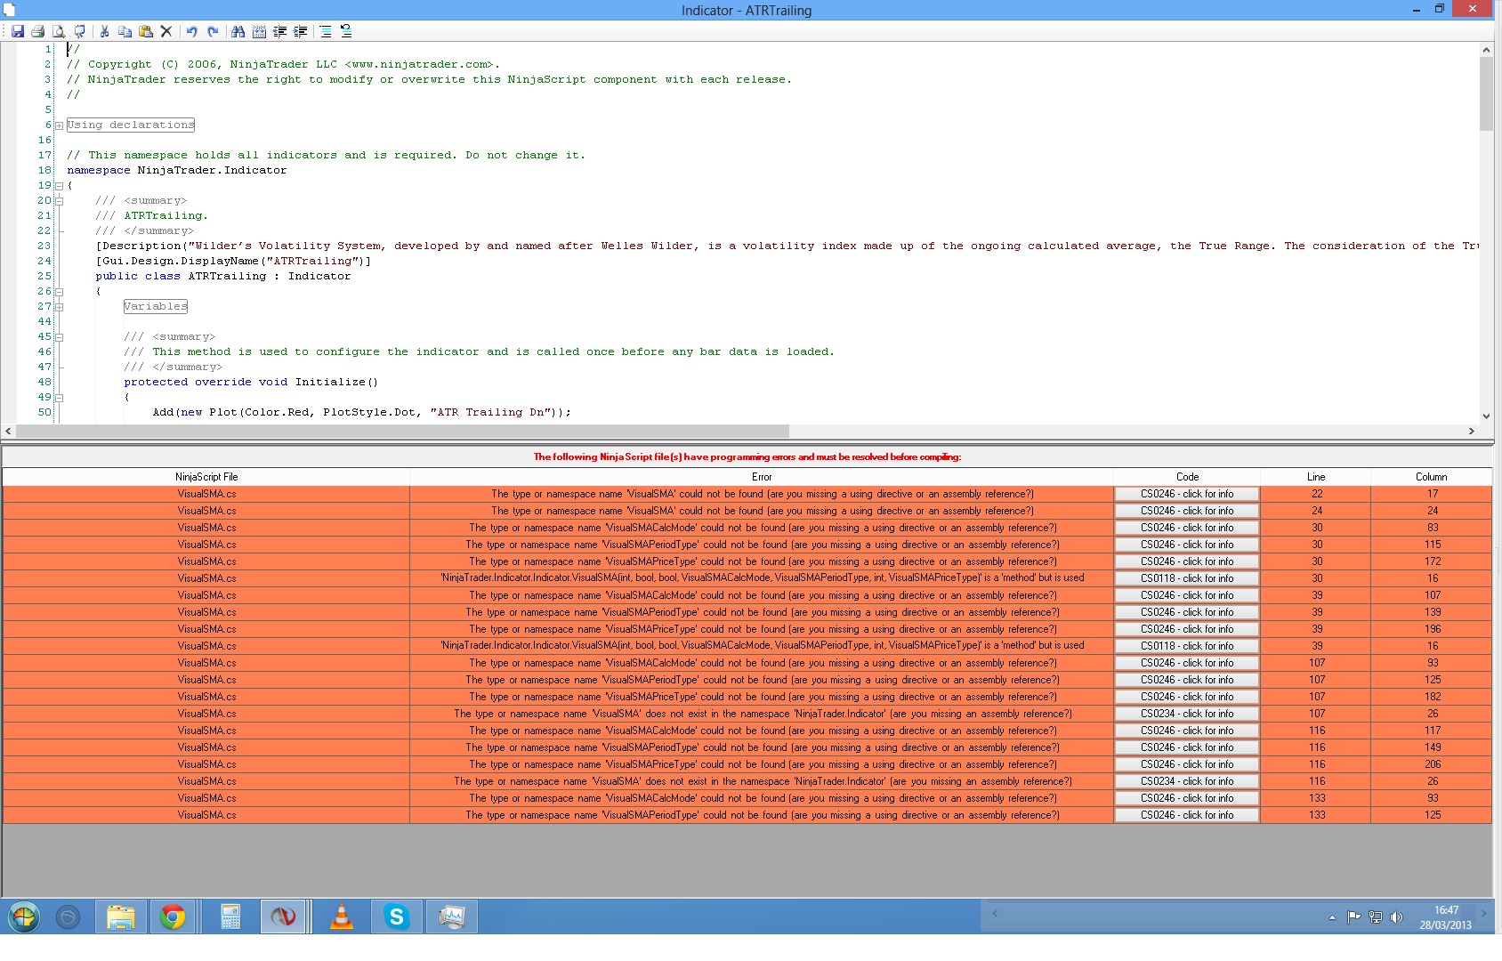Open the Windows Start button
Screen dimensions: 1502x961
point(24,917)
